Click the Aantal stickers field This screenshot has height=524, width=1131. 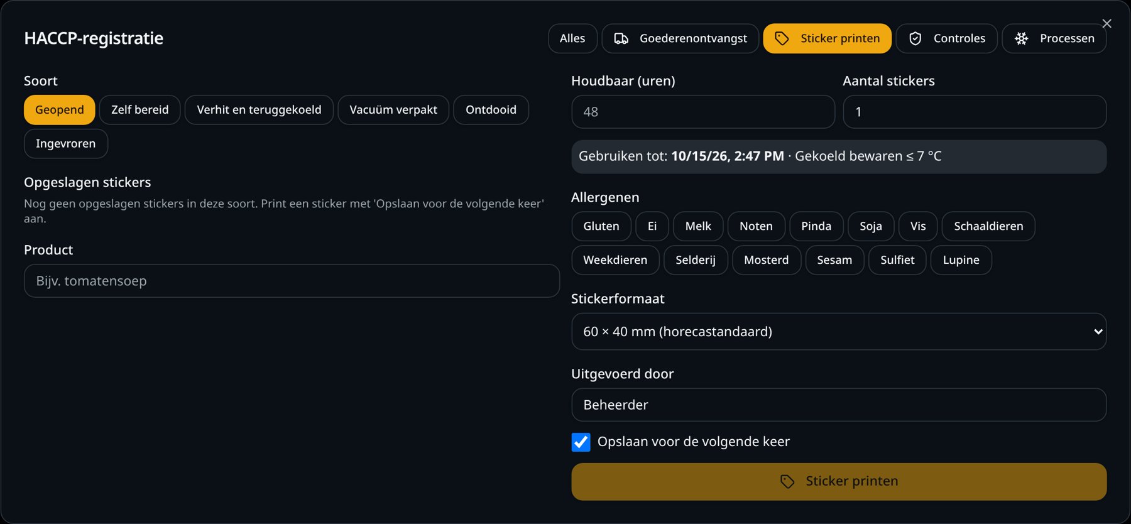pyautogui.click(x=975, y=112)
